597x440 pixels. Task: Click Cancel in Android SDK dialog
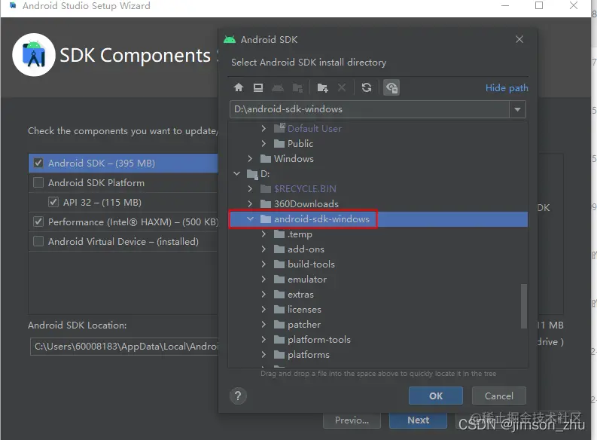499,396
